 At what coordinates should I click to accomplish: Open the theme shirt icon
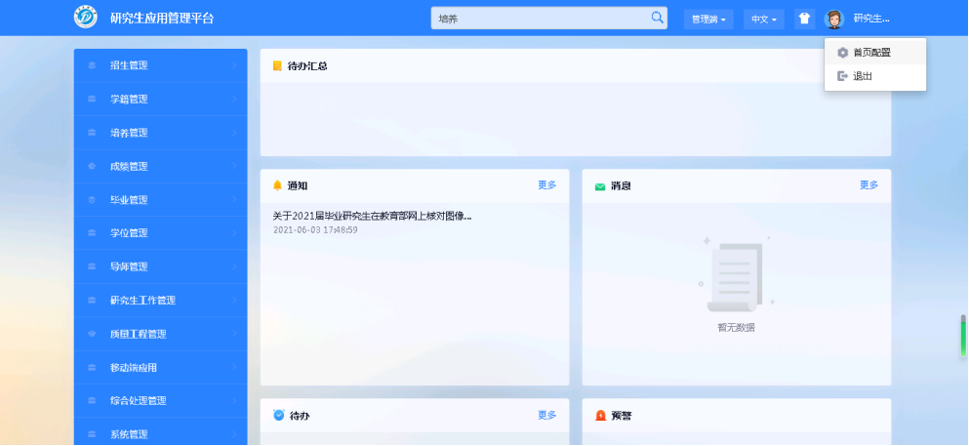(x=804, y=19)
